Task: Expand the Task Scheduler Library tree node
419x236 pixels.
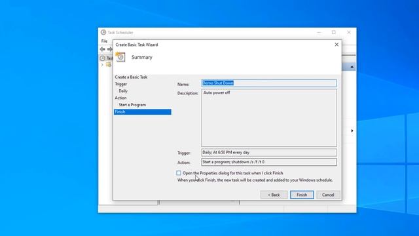Action: click(102, 65)
